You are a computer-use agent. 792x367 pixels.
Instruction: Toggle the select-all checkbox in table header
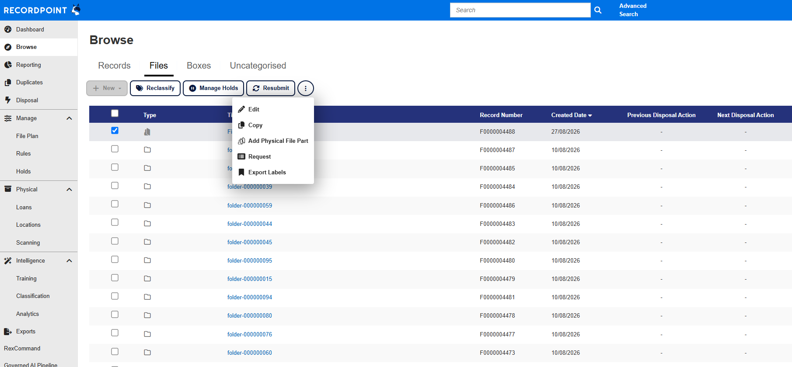[115, 113]
